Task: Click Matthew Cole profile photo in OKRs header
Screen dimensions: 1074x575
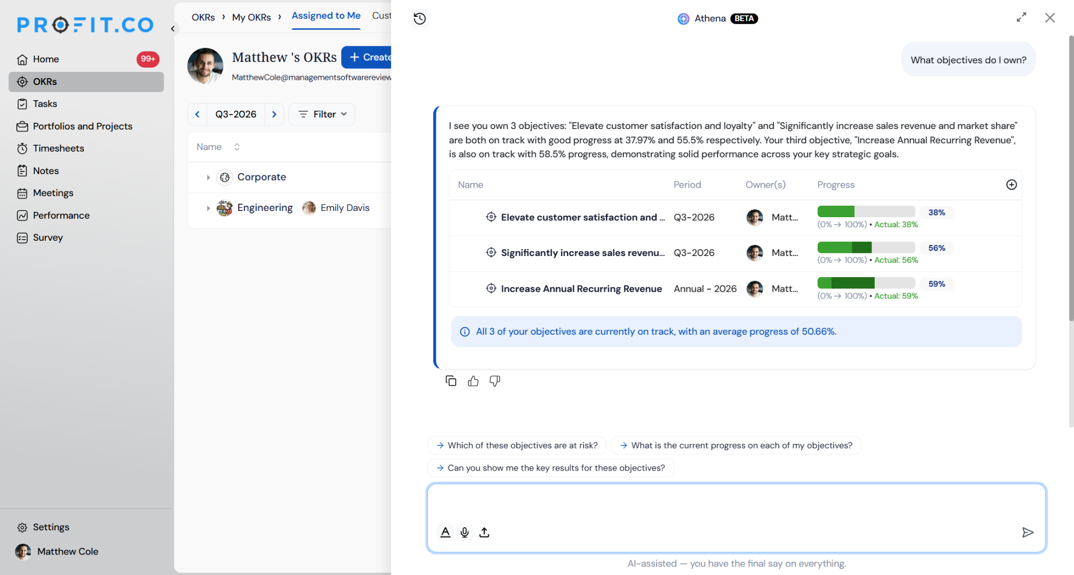Action: [205, 66]
